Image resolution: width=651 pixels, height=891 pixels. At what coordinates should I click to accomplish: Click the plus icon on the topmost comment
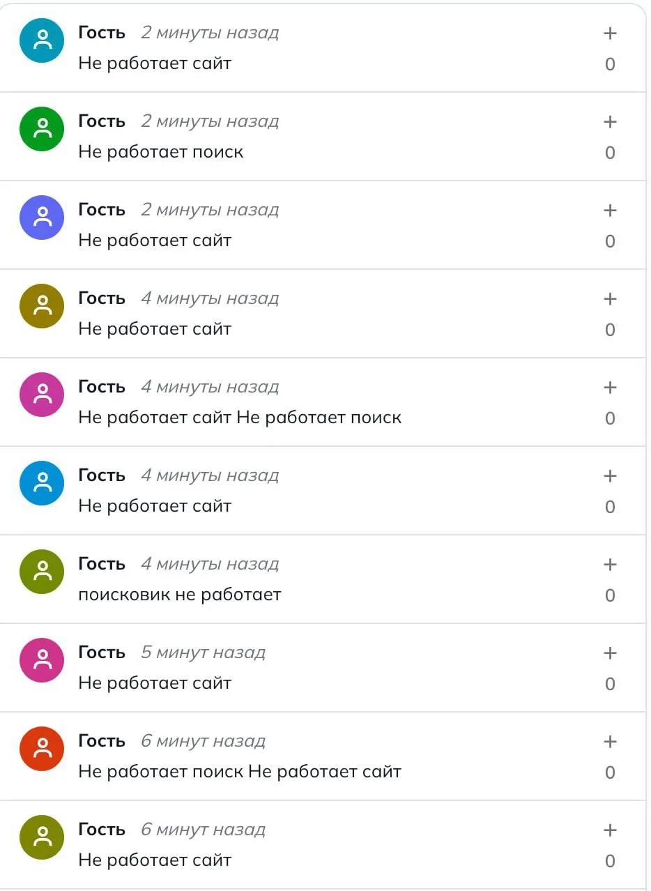tap(610, 33)
